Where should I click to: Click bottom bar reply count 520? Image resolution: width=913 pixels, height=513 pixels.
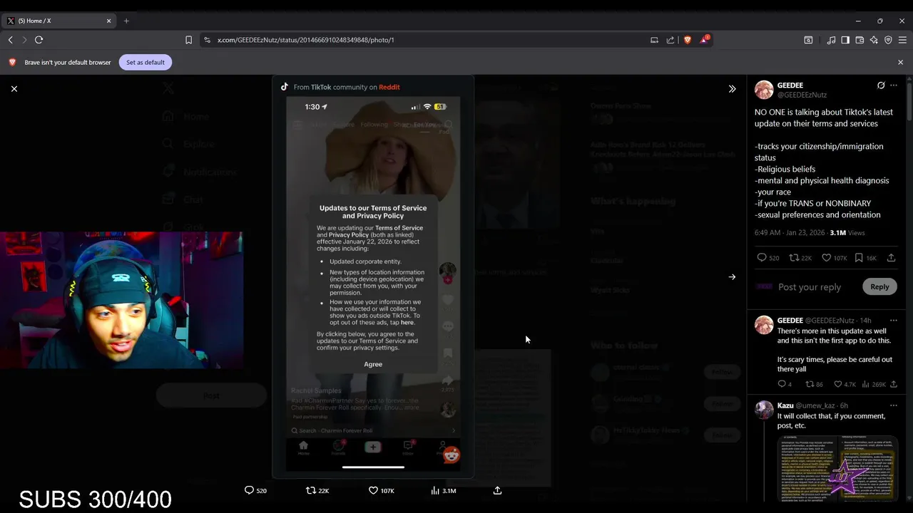tap(255, 491)
